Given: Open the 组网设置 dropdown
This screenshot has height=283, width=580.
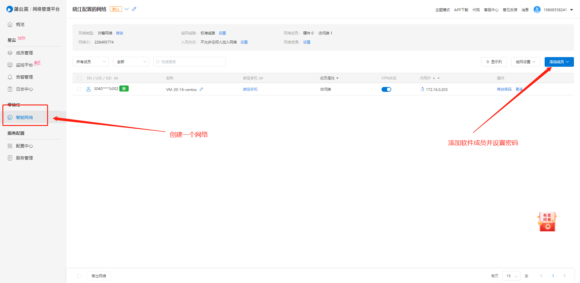Looking at the screenshot, I should click(x=525, y=62).
